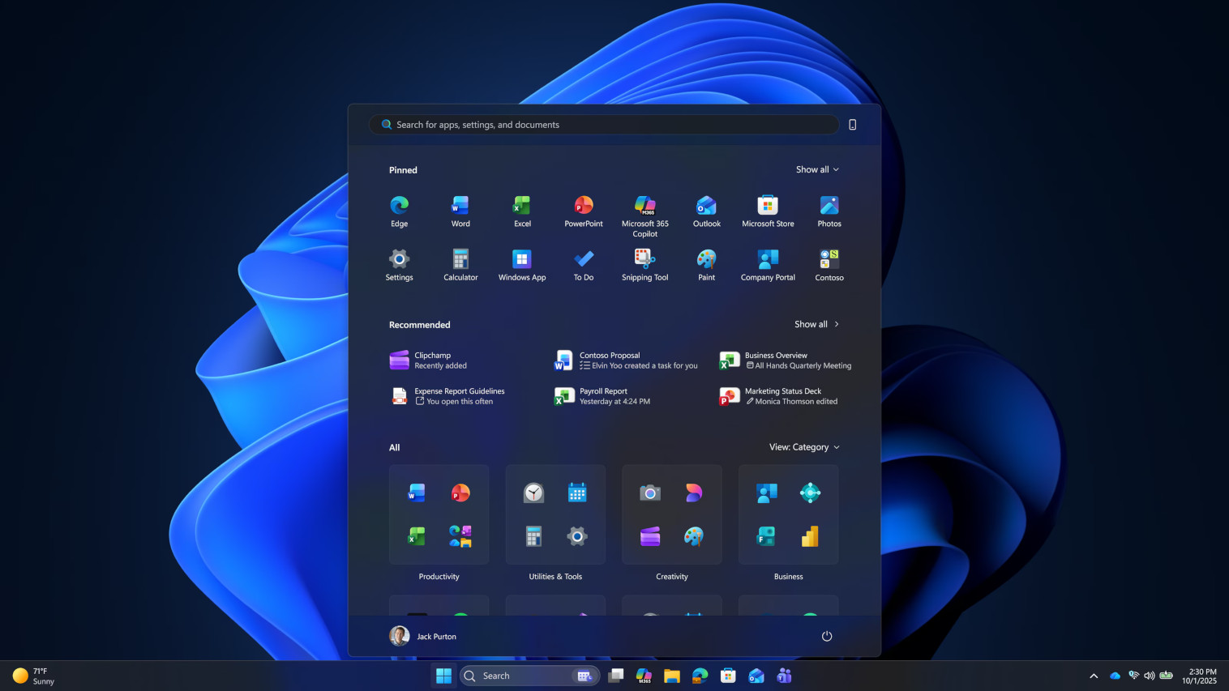Select the Business category label
Screen dimensions: 1229x691
point(789,577)
